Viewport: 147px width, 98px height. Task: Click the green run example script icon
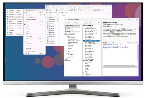(x=113, y=43)
